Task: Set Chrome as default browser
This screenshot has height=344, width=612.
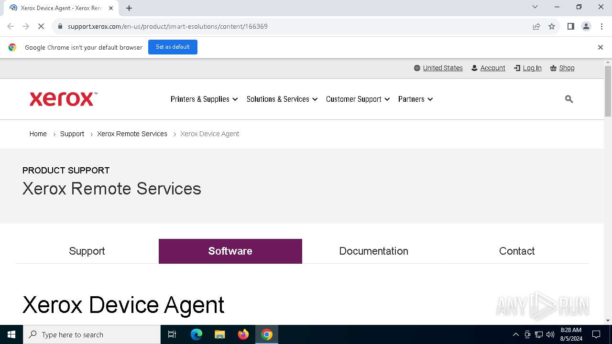Action: tap(173, 47)
